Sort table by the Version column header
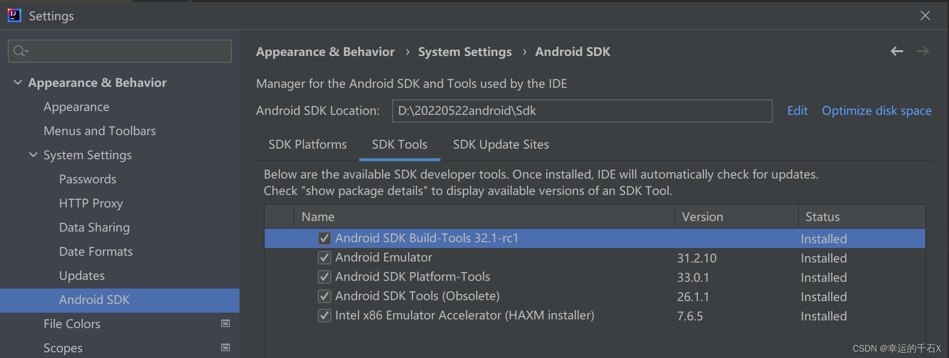Viewport: 949px width, 358px height. 736,217
